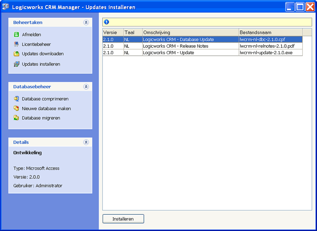Screen dimensions: 317x231
Task: Select the Logicworks CRM - Release Notes row
Action: 202,46
